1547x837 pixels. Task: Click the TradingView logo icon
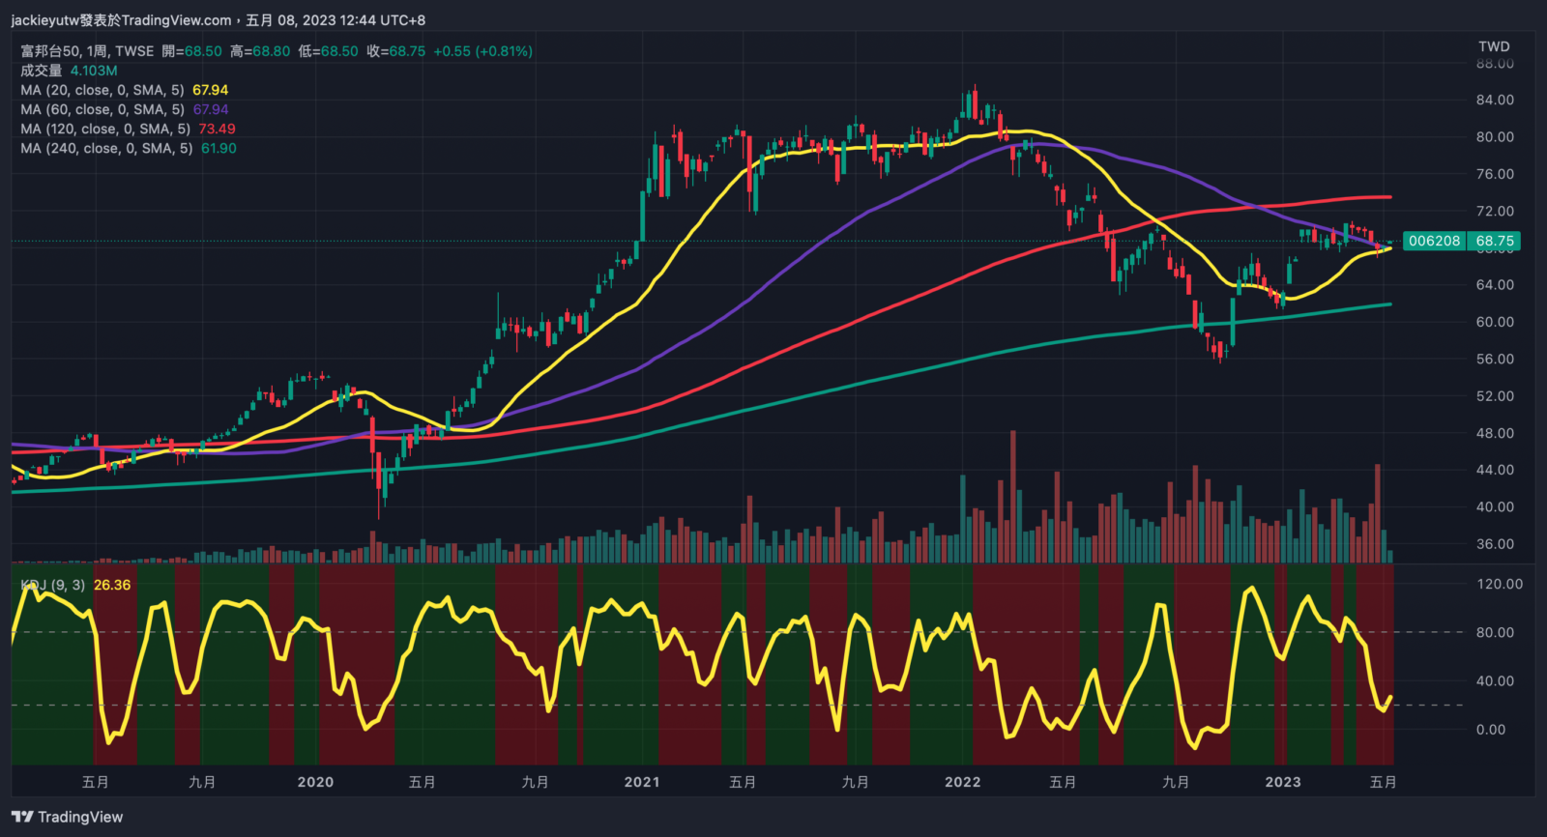[x=22, y=817]
